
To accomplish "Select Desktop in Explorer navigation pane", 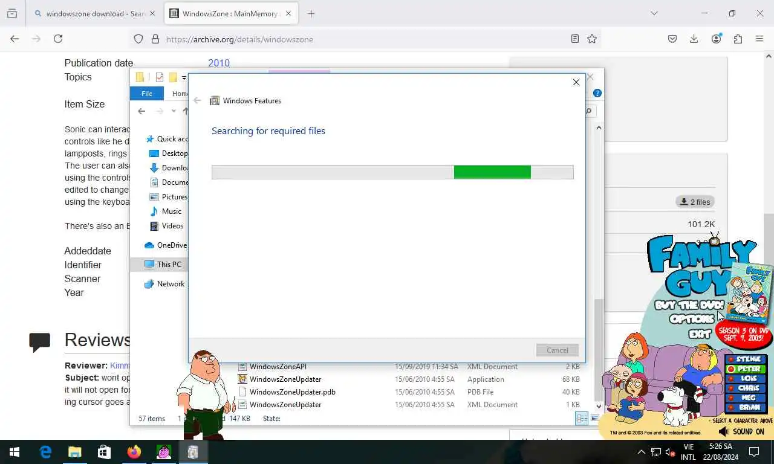I will click(169, 153).
